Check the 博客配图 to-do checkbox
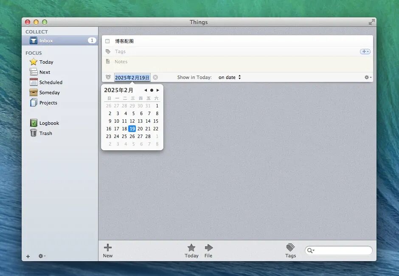Viewport: 399px width, 276px height. pos(108,41)
